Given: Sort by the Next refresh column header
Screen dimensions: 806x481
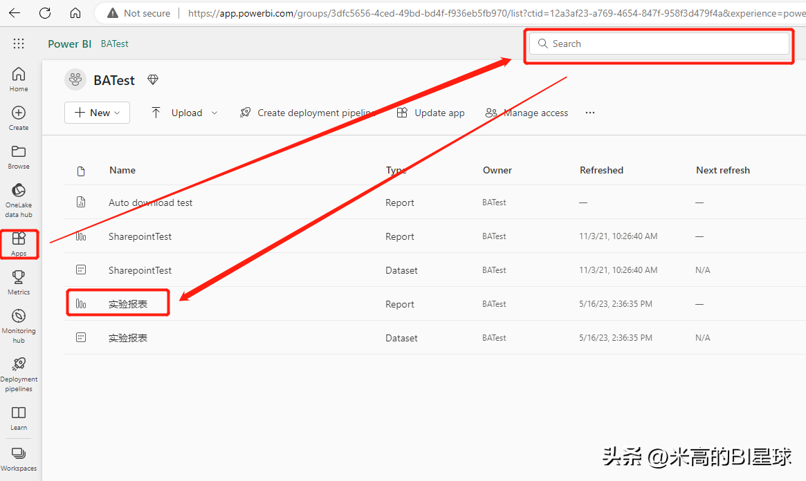Looking at the screenshot, I should [723, 170].
